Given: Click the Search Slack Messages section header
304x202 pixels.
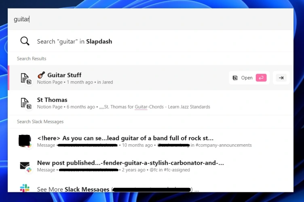Looking at the screenshot, I should [x=40, y=122].
